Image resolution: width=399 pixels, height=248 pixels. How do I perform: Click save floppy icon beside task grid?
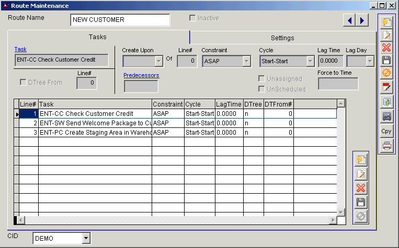click(360, 202)
